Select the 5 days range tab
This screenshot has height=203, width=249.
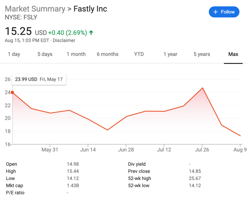click(x=45, y=54)
